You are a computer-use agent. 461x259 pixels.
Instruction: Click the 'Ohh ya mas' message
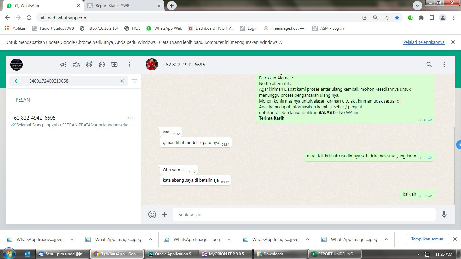click(179, 170)
